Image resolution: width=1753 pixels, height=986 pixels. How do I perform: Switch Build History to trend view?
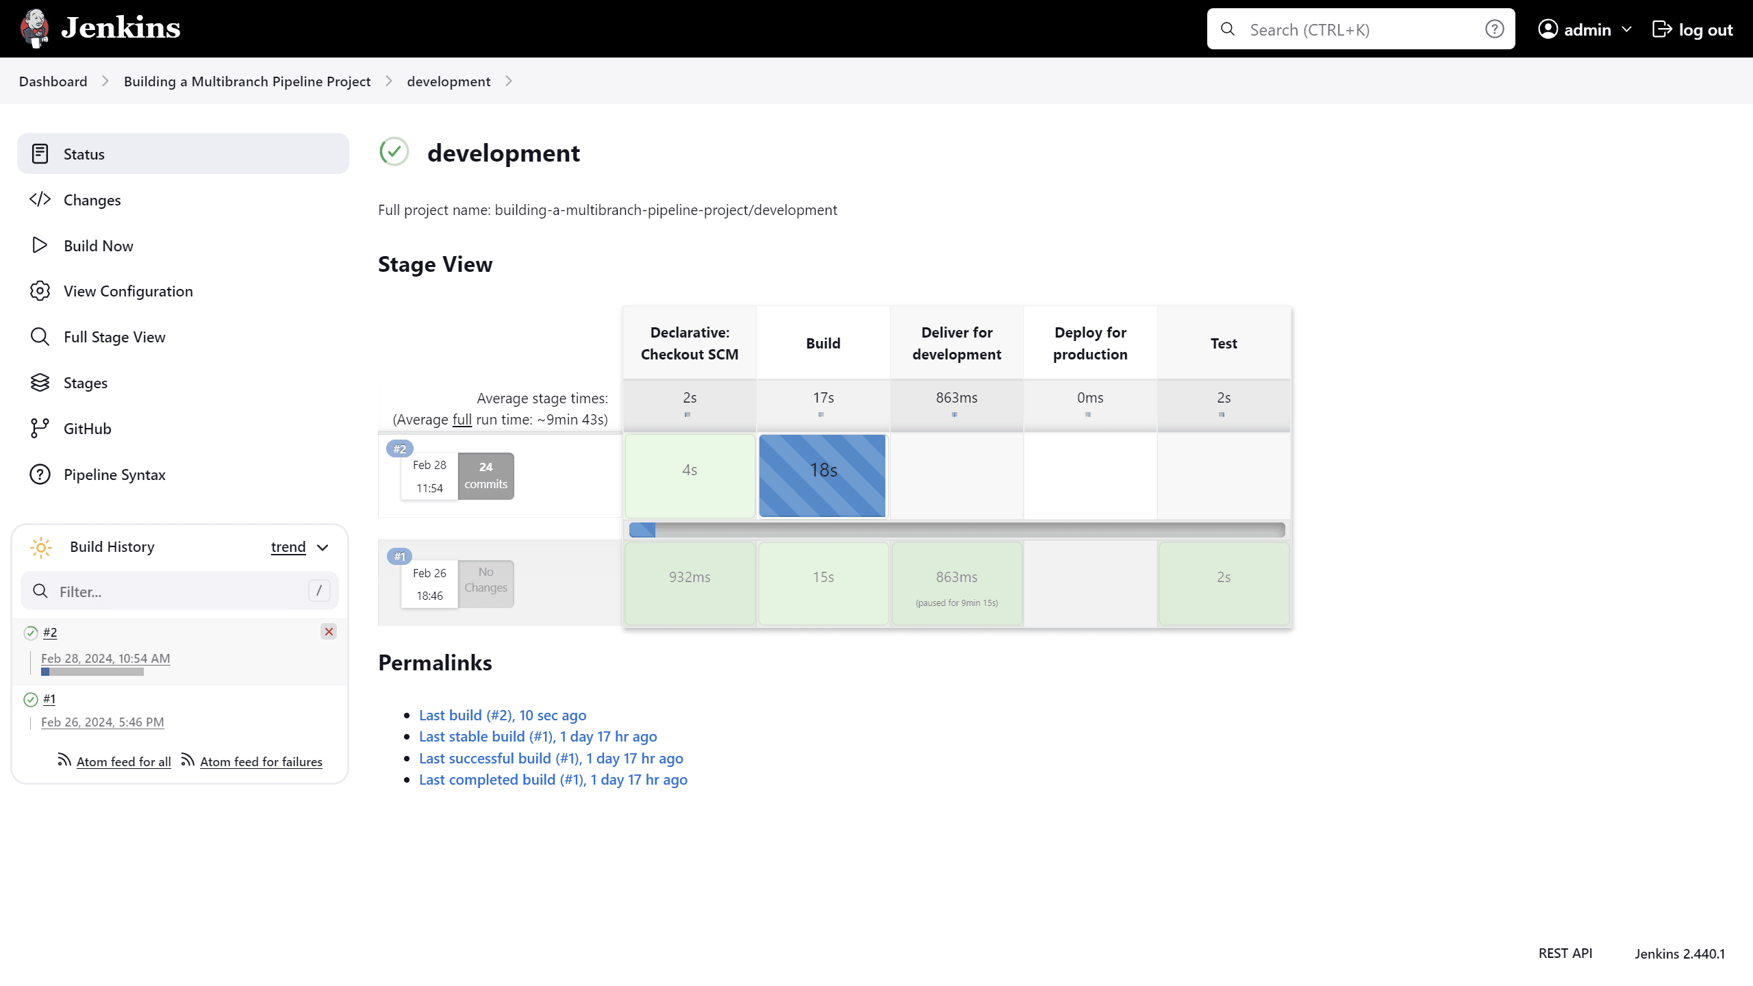[288, 546]
